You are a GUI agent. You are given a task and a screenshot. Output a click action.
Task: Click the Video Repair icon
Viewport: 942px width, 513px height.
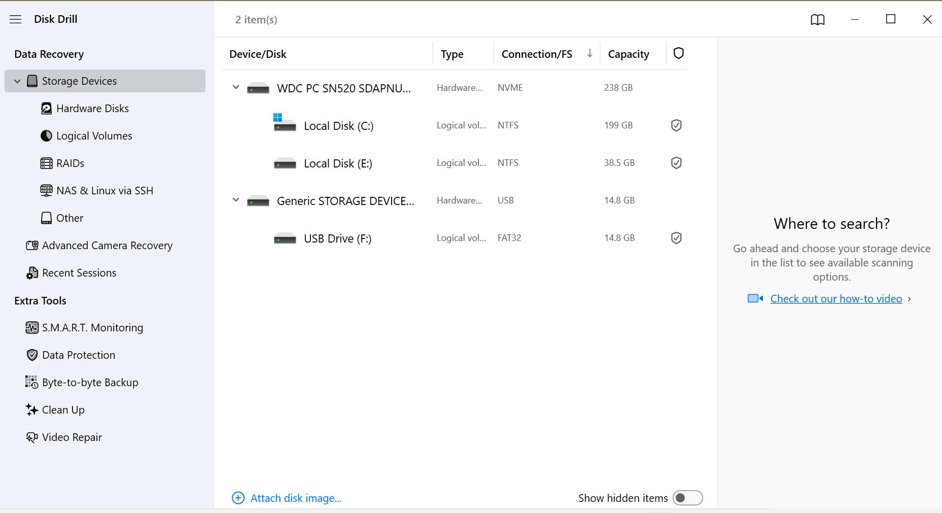[x=32, y=437]
